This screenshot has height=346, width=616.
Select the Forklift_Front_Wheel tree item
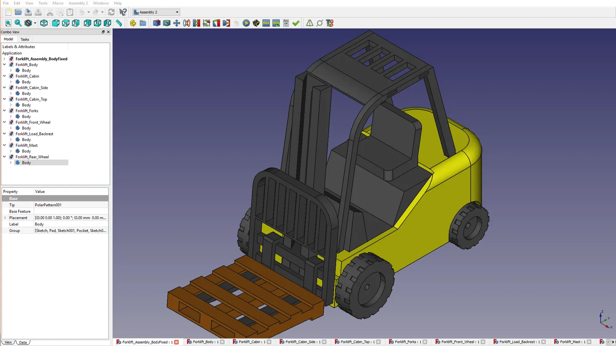(x=33, y=122)
